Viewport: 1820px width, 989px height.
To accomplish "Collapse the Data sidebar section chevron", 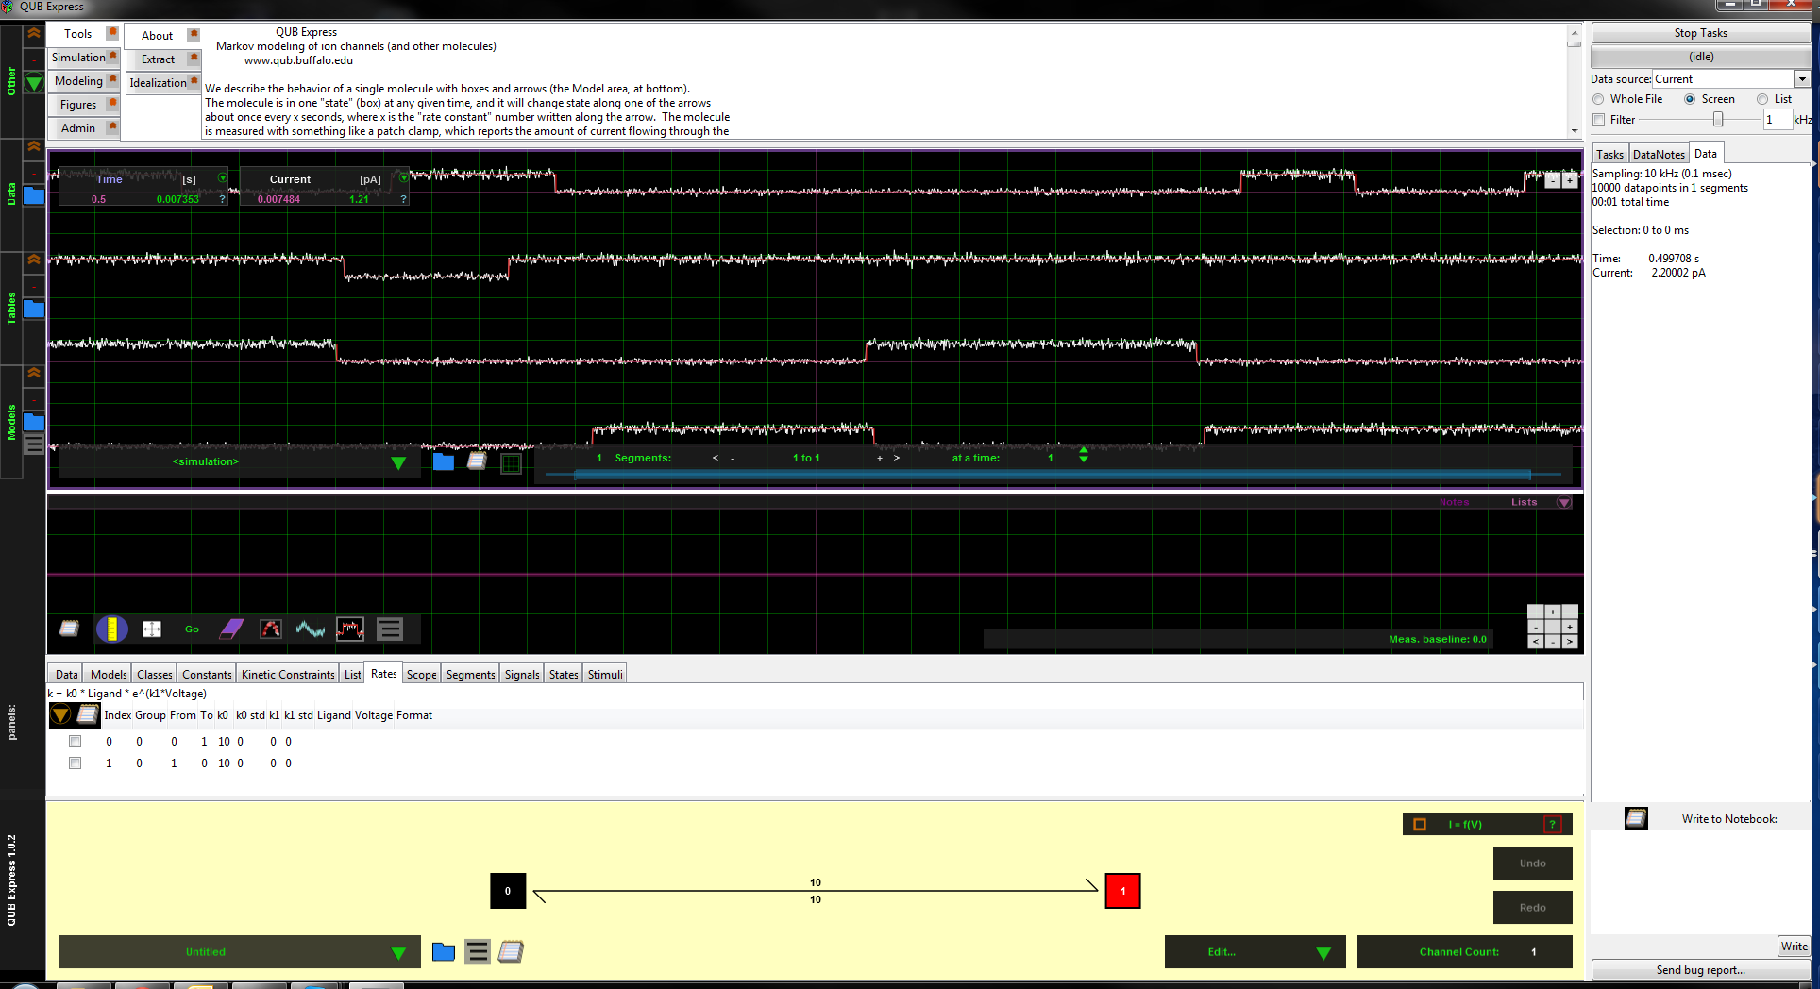I will 34,145.
